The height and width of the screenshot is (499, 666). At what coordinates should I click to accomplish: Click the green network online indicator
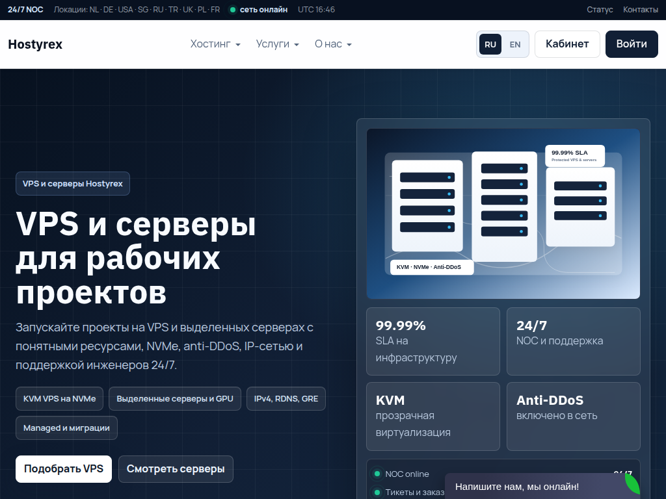[x=233, y=10]
